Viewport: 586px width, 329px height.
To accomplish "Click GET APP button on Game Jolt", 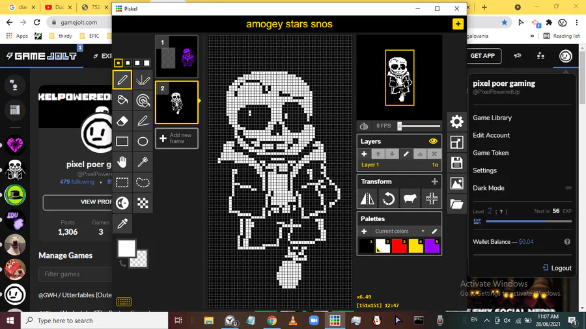I will tap(482, 56).
